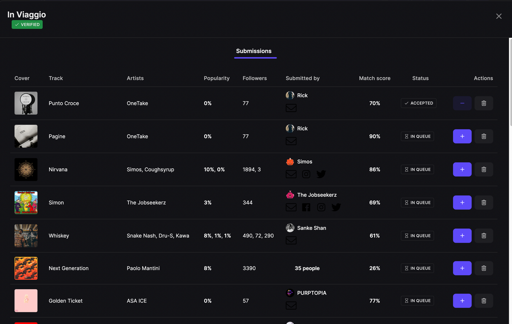
Task: Click the Punto Croce cover thumbnail
Action: (26, 103)
